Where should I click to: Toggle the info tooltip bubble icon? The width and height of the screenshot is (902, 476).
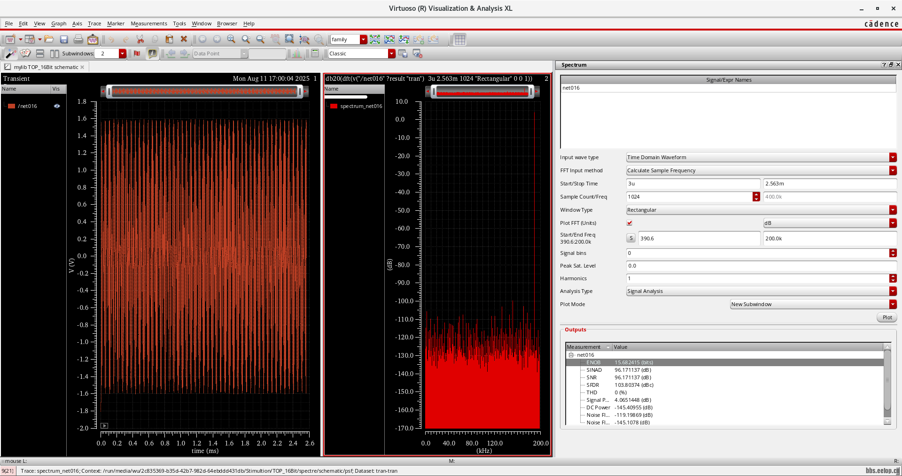pos(152,54)
